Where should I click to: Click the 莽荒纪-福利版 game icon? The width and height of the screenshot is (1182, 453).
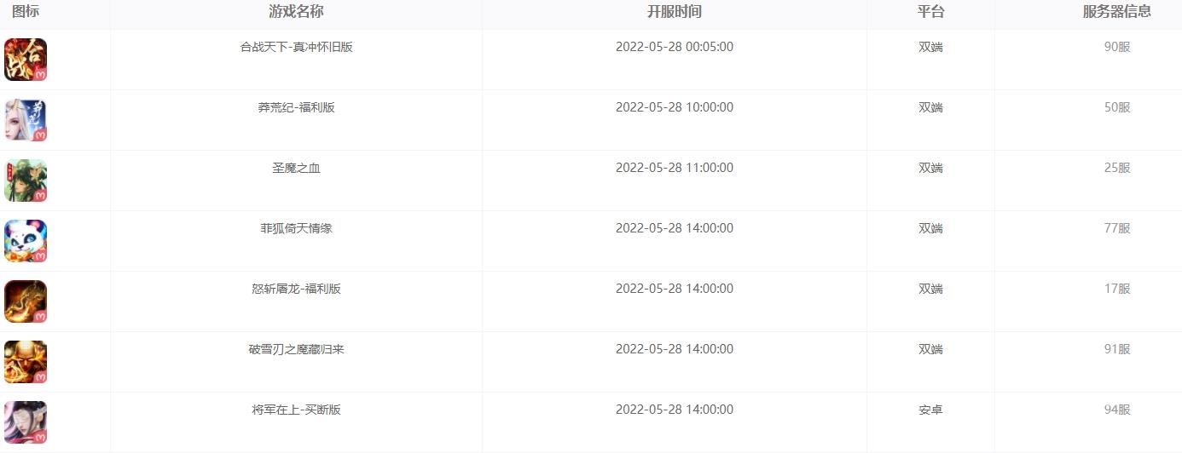pyautogui.click(x=26, y=120)
